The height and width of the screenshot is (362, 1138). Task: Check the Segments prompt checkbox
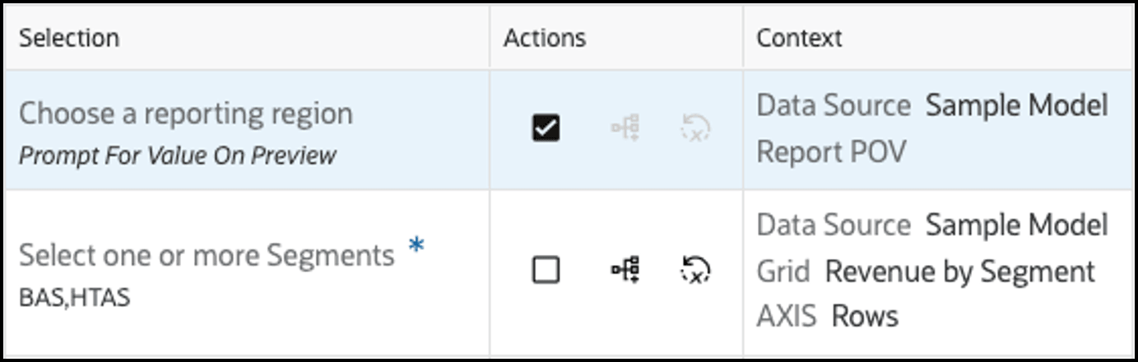[546, 269]
